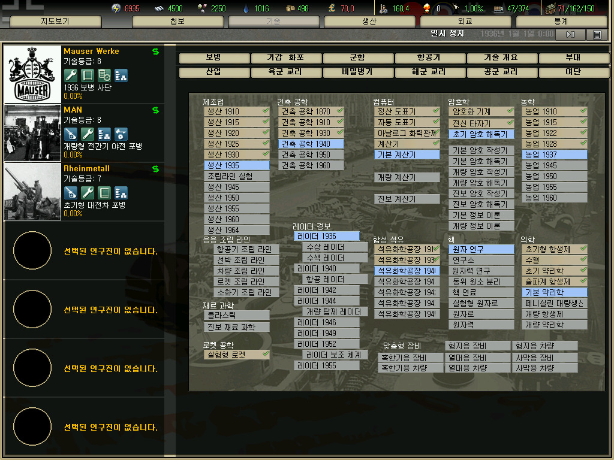This screenshot has height=460, width=614.
Task: Click the green dollar sign beside MAN
Action: [x=155, y=110]
